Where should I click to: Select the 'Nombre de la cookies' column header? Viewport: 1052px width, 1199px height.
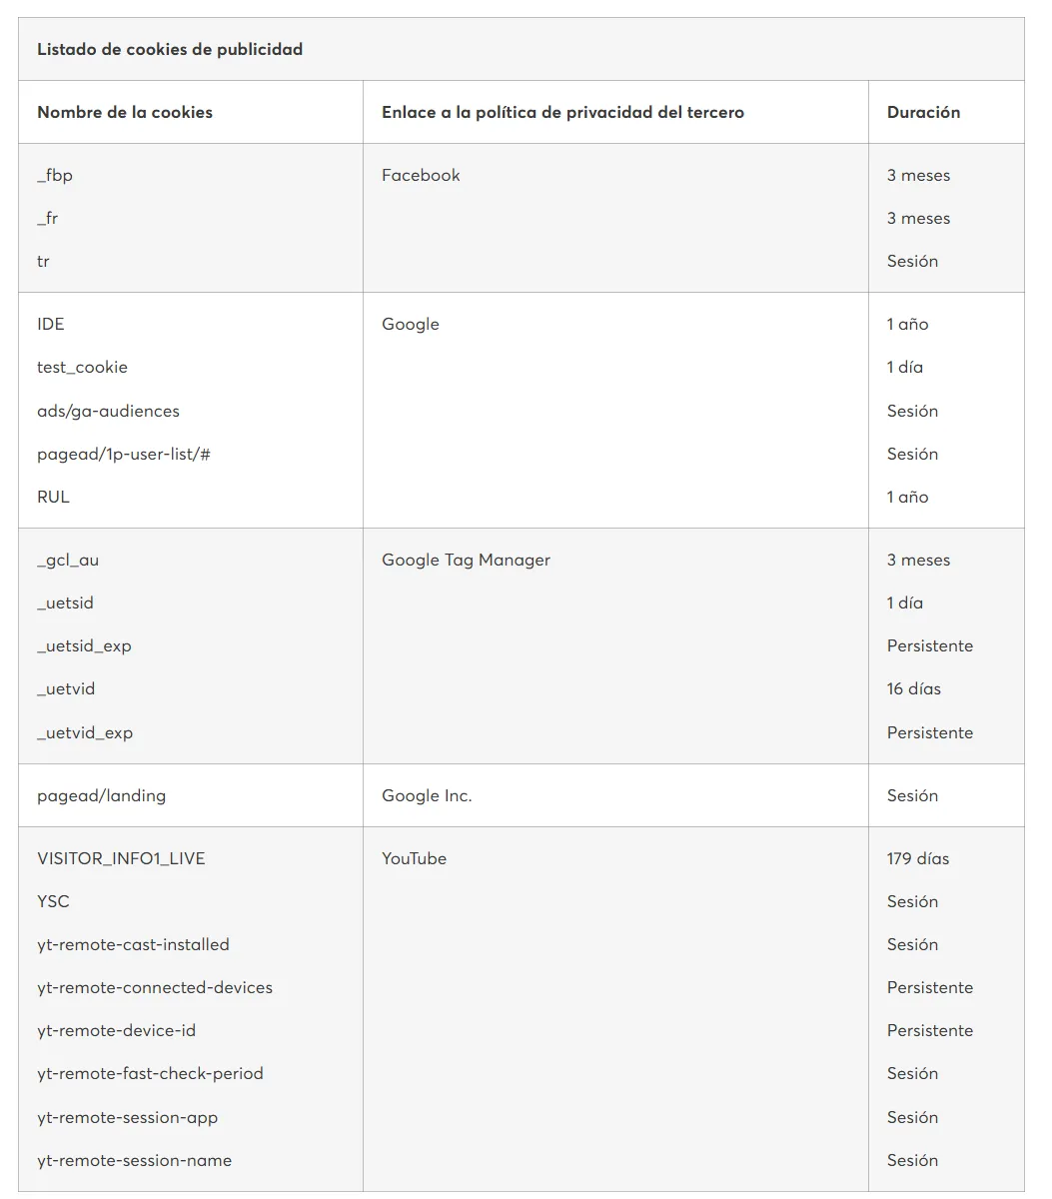[x=125, y=112]
